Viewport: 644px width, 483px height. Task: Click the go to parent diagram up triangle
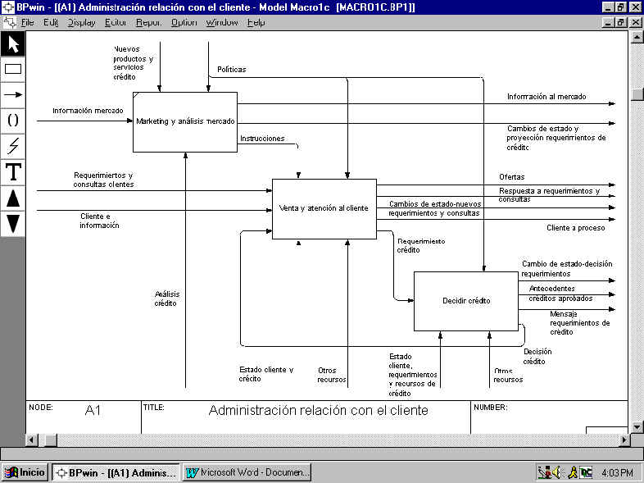click(x=13, y=198)
